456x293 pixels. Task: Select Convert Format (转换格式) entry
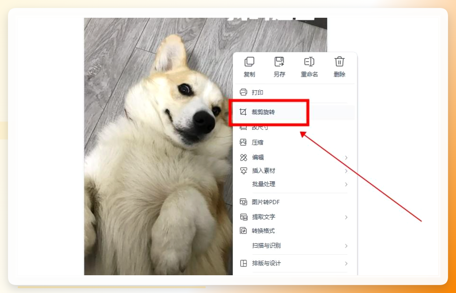[x=295, y=231]
